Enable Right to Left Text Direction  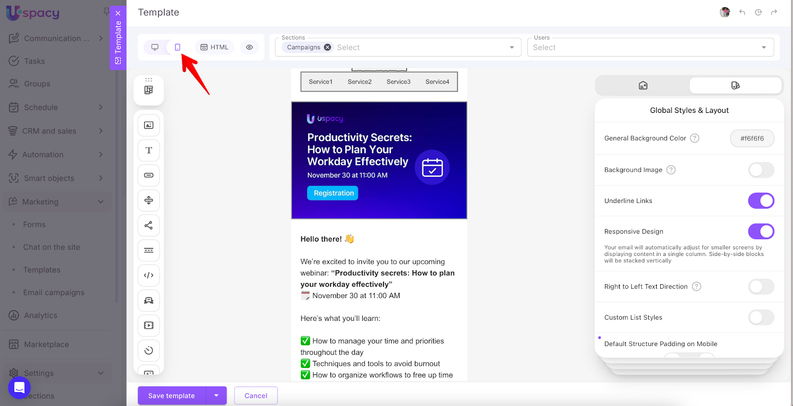[x=761, y=287]
